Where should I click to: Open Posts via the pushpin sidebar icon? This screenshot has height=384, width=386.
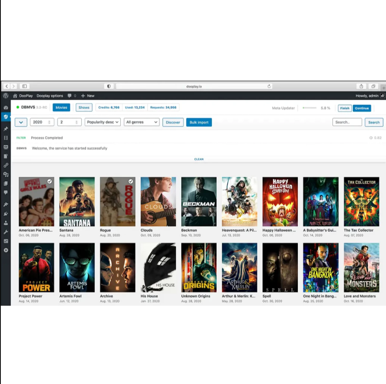(6, 129)
